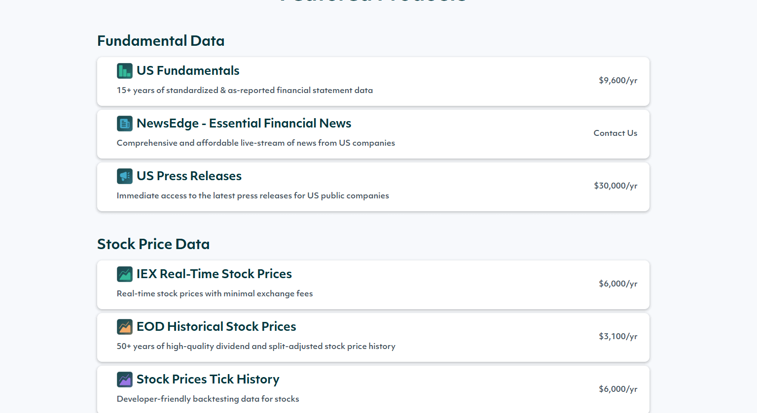This screenshot has height=413, width=757.
Task: Click the purple Stock Prices Tick History icon
Action: point(125,380)
